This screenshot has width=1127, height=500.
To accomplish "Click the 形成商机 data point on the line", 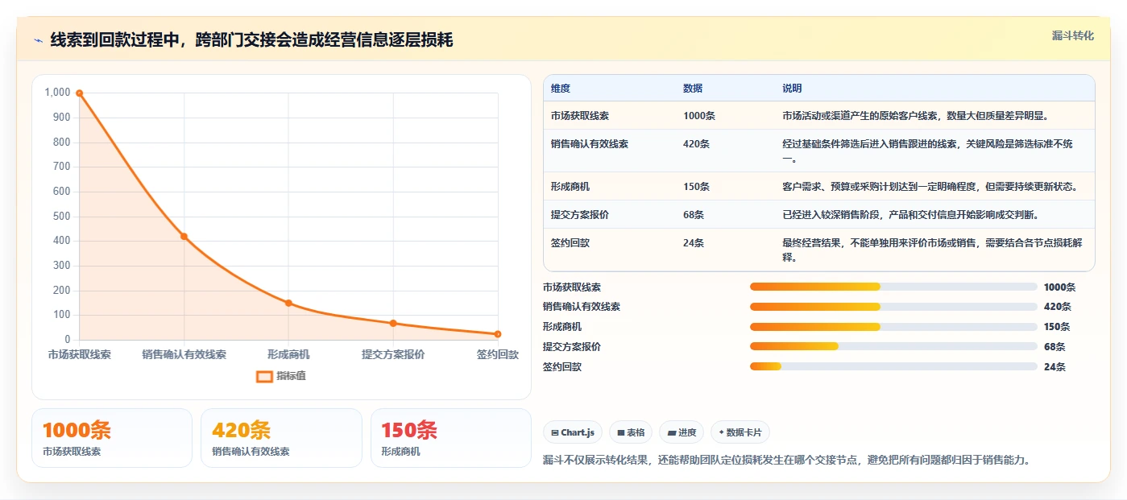I will tap(288, 303).
